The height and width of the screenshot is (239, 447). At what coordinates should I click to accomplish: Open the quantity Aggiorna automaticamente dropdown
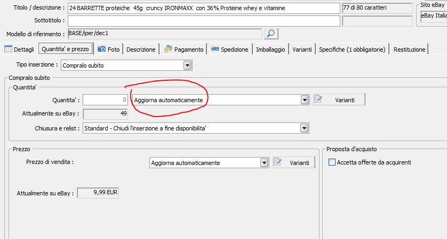click(x=305, y=100)
